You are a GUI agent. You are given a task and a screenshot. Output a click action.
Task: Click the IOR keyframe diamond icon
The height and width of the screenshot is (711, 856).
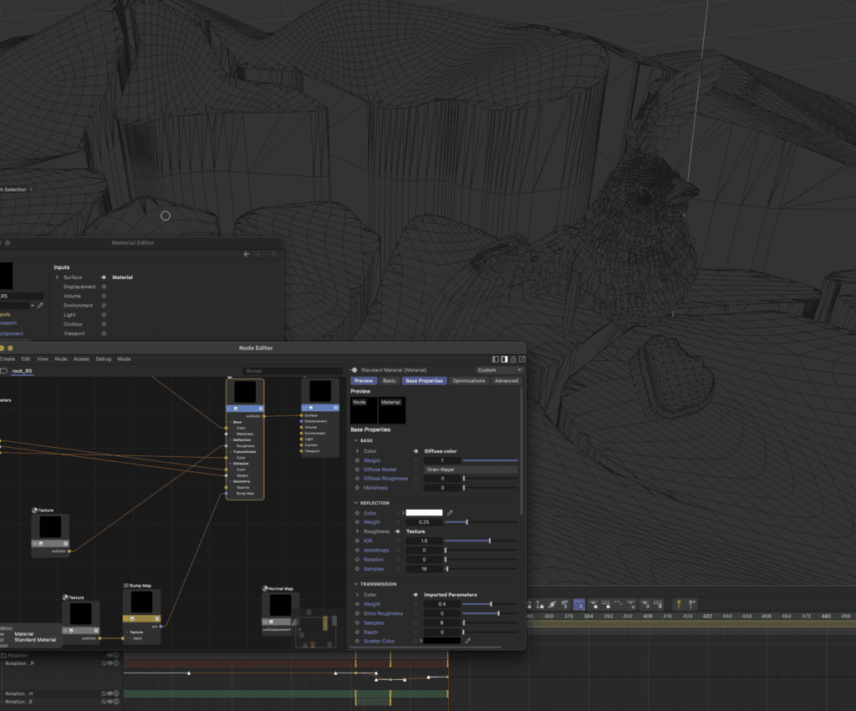358,541
